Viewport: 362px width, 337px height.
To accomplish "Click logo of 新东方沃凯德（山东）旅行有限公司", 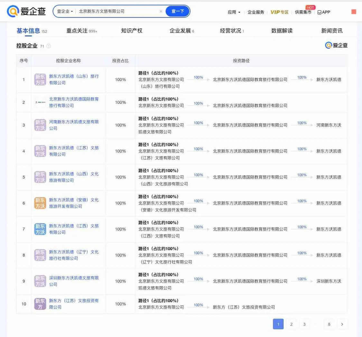I will (40, 80).
